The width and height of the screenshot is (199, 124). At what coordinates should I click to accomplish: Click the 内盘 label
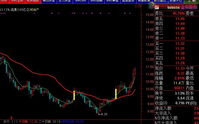(190, 88)
